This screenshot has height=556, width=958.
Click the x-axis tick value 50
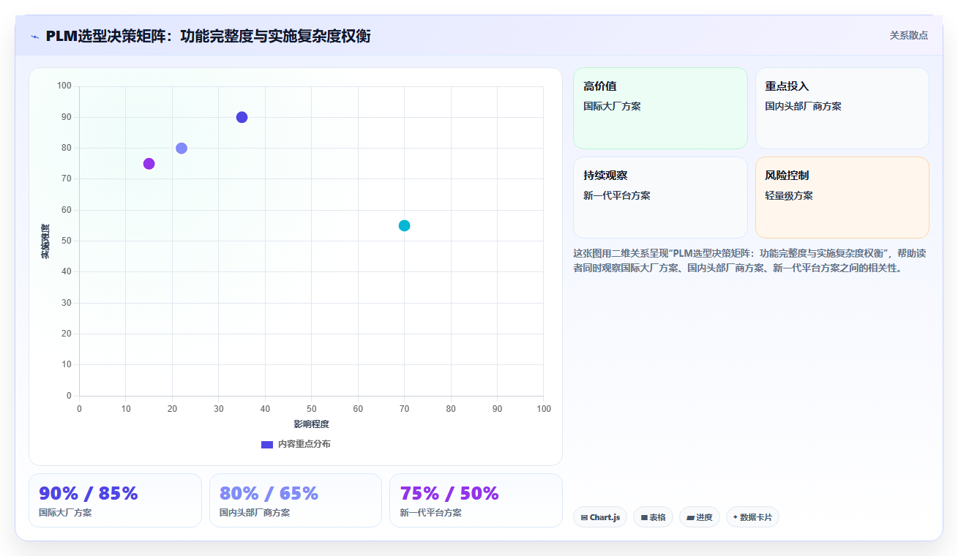coord(311,408)
